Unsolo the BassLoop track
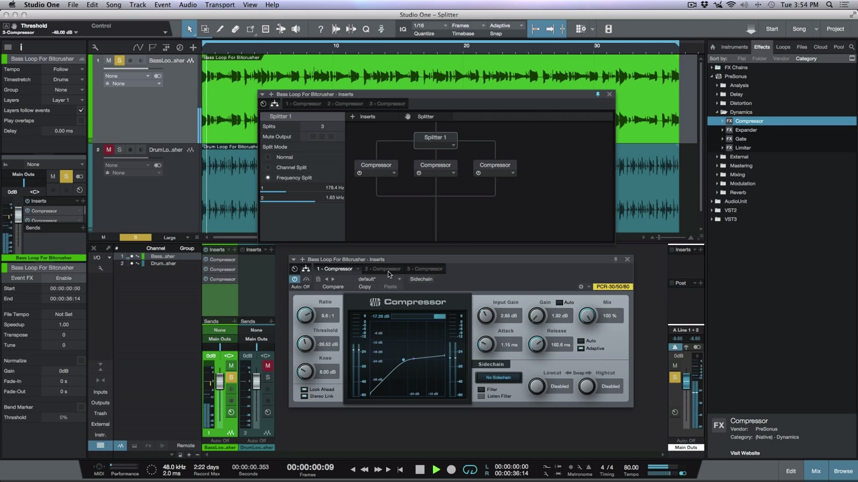 (x=119, y=60)
